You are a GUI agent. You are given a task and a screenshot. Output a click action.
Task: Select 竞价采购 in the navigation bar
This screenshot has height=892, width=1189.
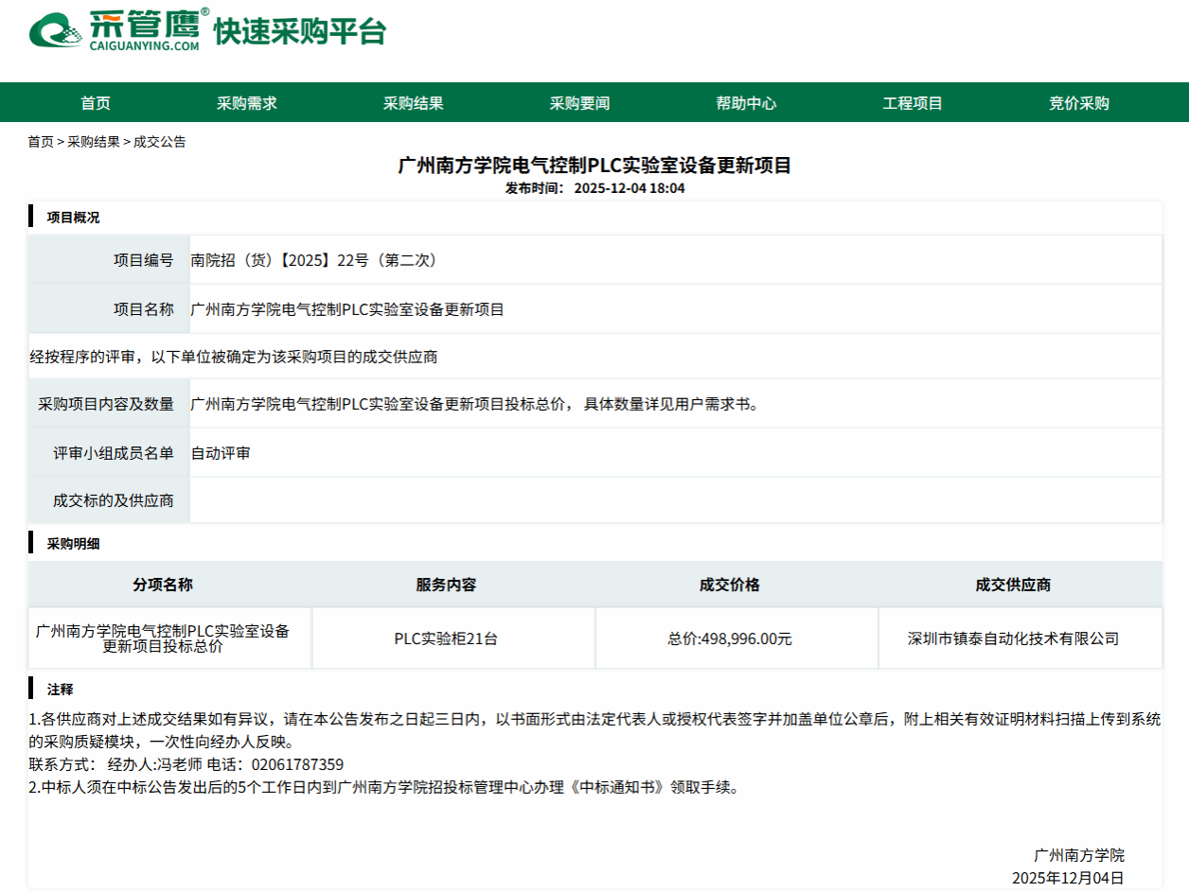pos(1079,103)
